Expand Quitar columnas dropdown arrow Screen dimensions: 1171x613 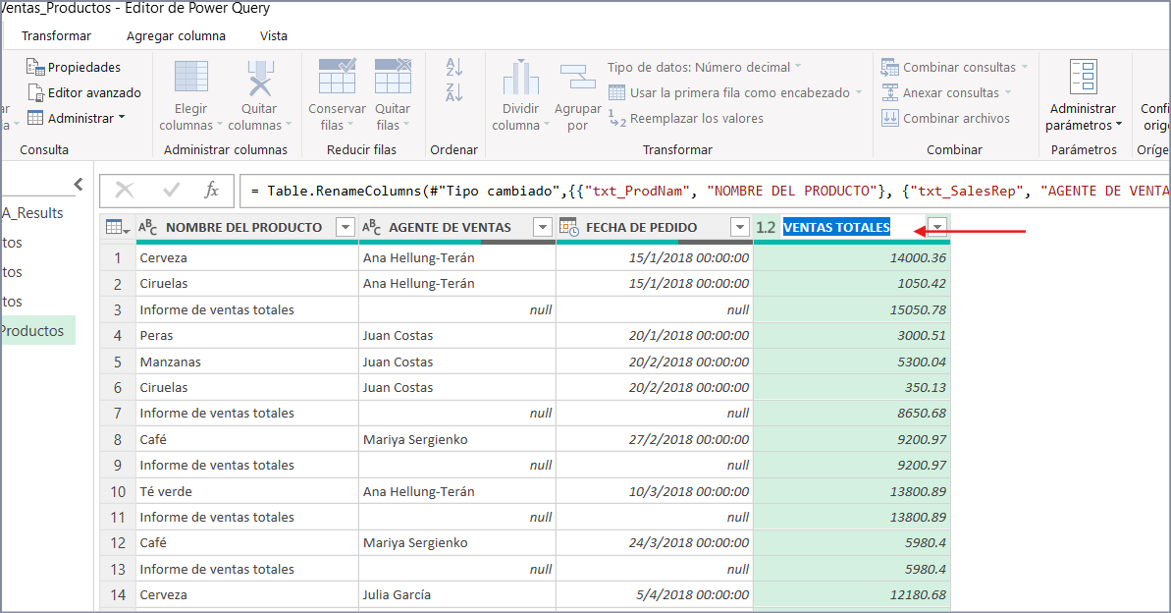tap(289, 126)
